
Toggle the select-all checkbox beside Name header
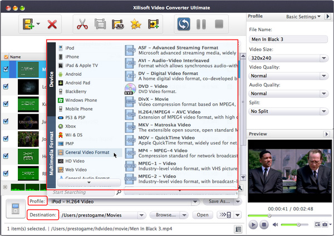tap(6, 57)
